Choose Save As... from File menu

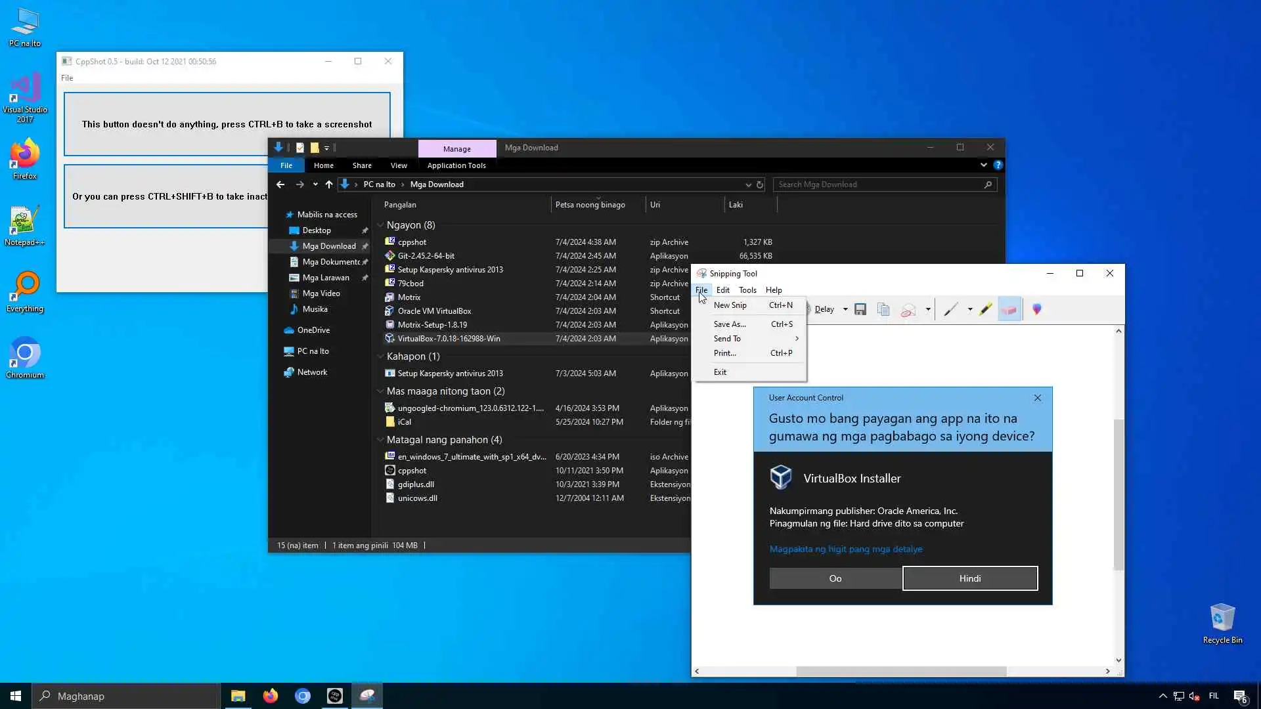click(x=730, y=324)
